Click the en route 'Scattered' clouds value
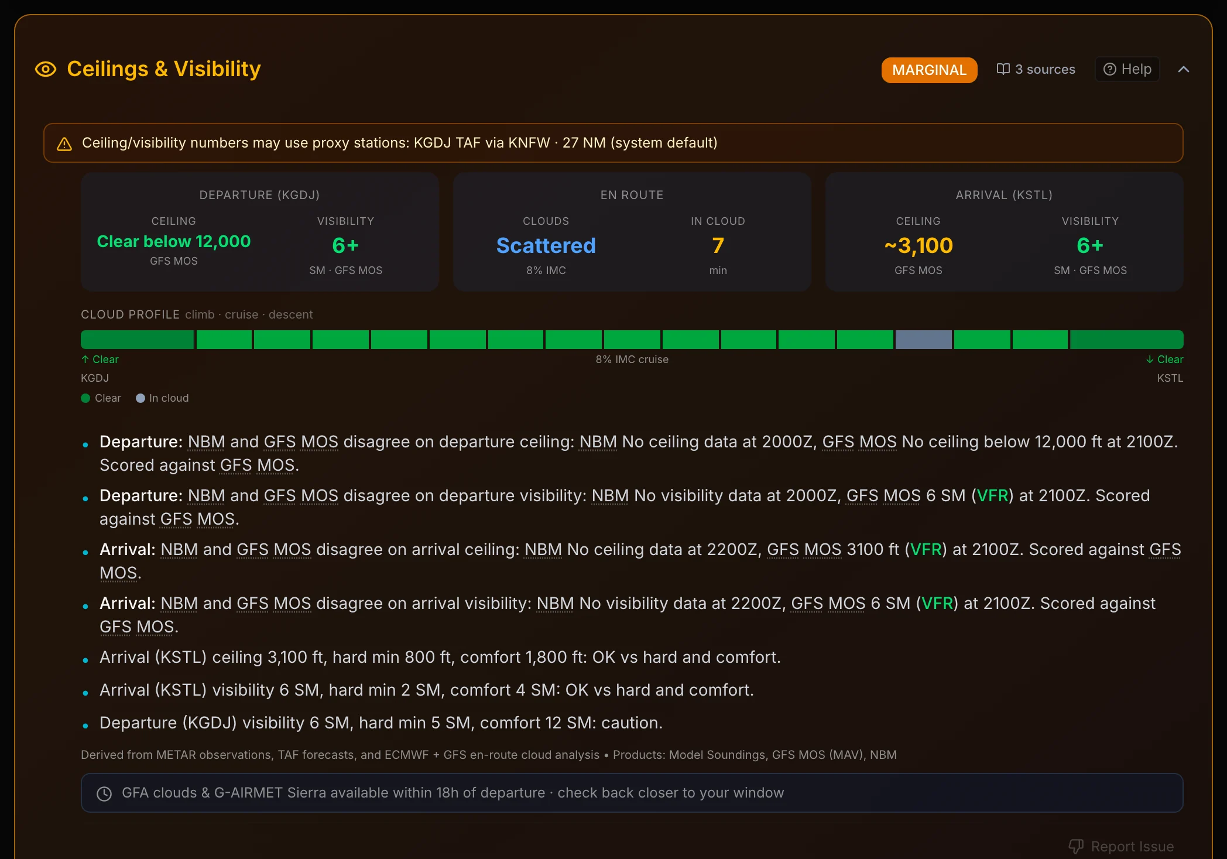 tap(546, 245)
